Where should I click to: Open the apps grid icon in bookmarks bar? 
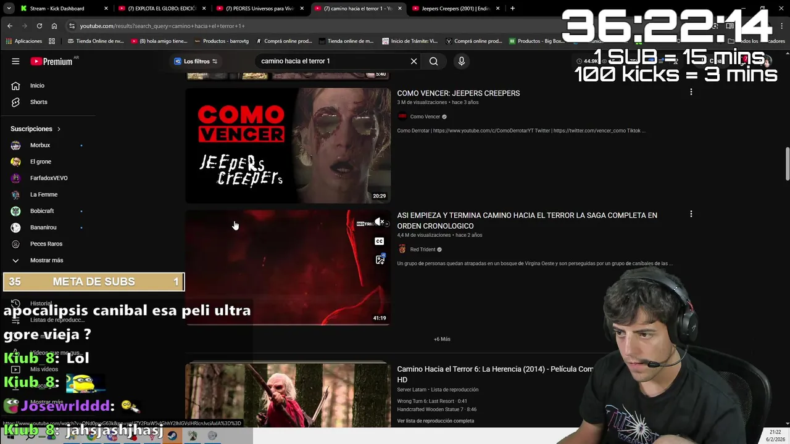click(52, 41)
